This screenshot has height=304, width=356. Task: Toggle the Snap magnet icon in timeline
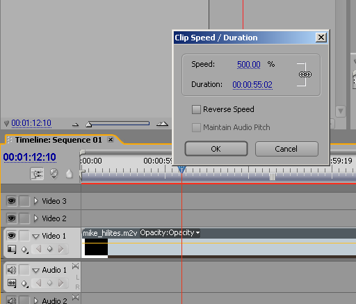37,174
